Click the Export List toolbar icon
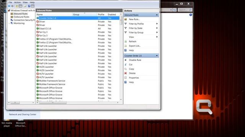The width and height of the screenshot is (245, 137). [25, 6]
